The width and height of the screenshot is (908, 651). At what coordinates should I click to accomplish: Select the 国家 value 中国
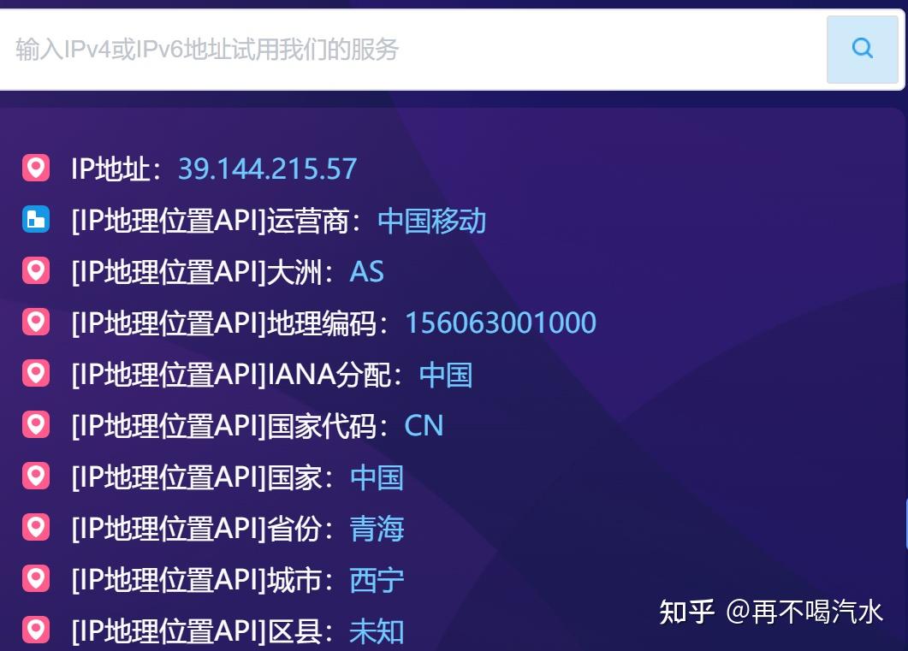(377, 477)
